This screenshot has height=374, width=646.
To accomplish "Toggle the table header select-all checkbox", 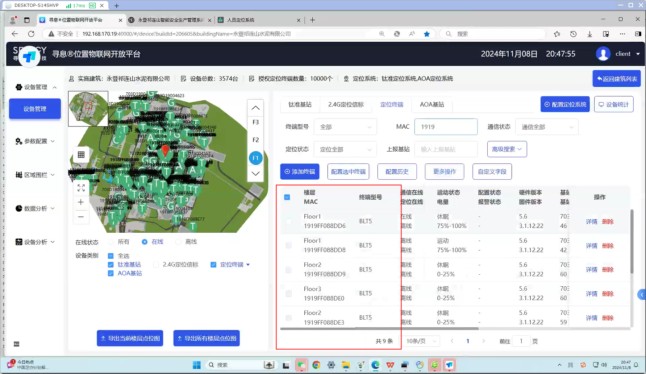I will [287, 197].
